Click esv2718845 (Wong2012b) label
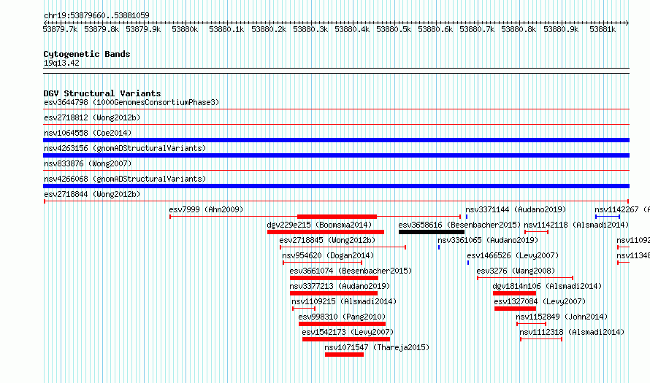Image resolution: width=650 pixels, height=383 pixels. pos(327,240)
